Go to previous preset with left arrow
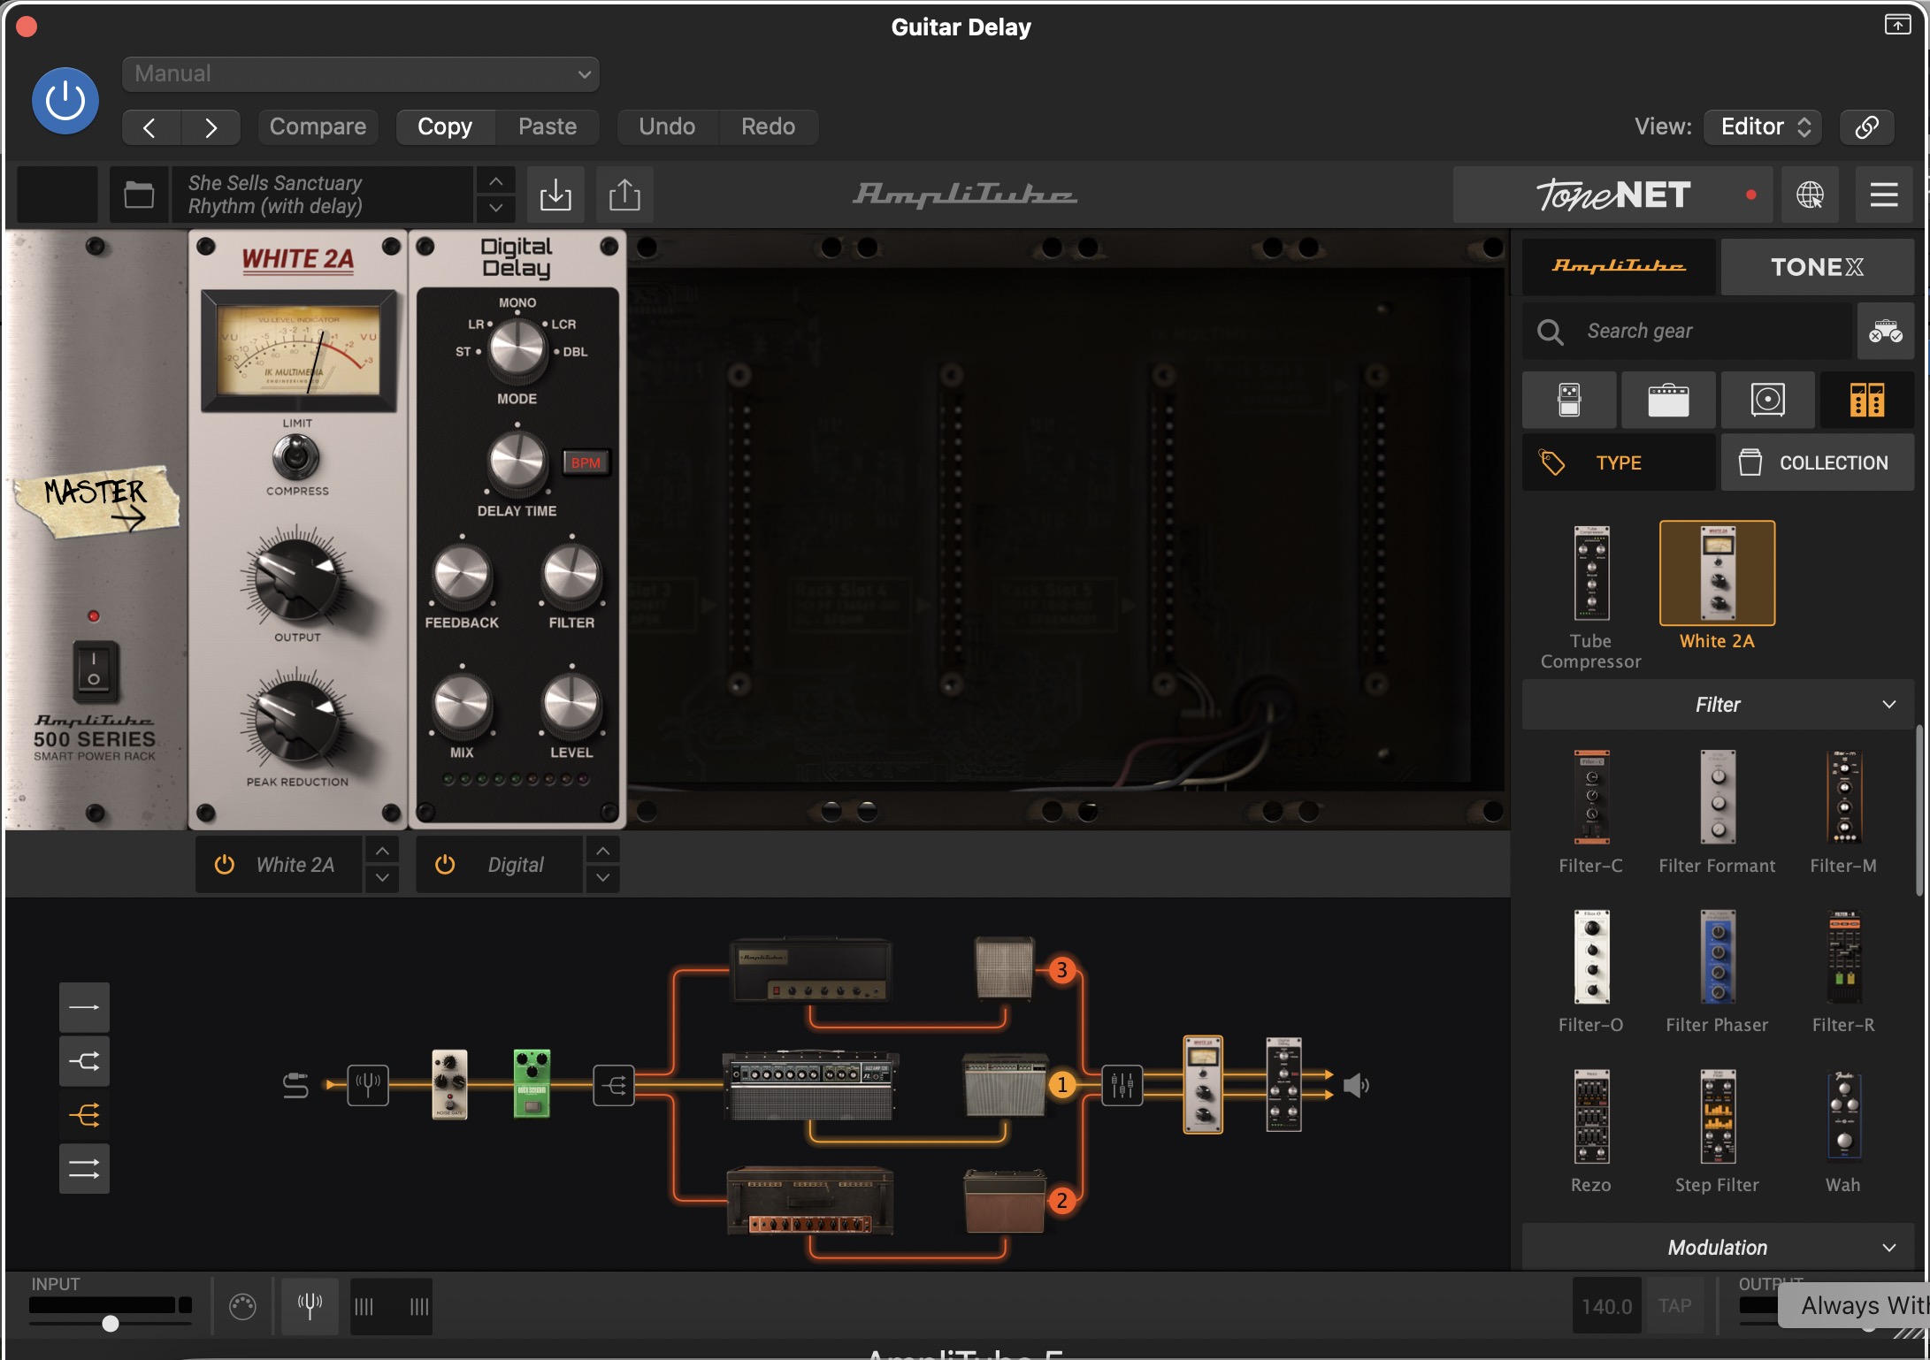This screenshot has width=1930, height=1360. coord(151,127)
